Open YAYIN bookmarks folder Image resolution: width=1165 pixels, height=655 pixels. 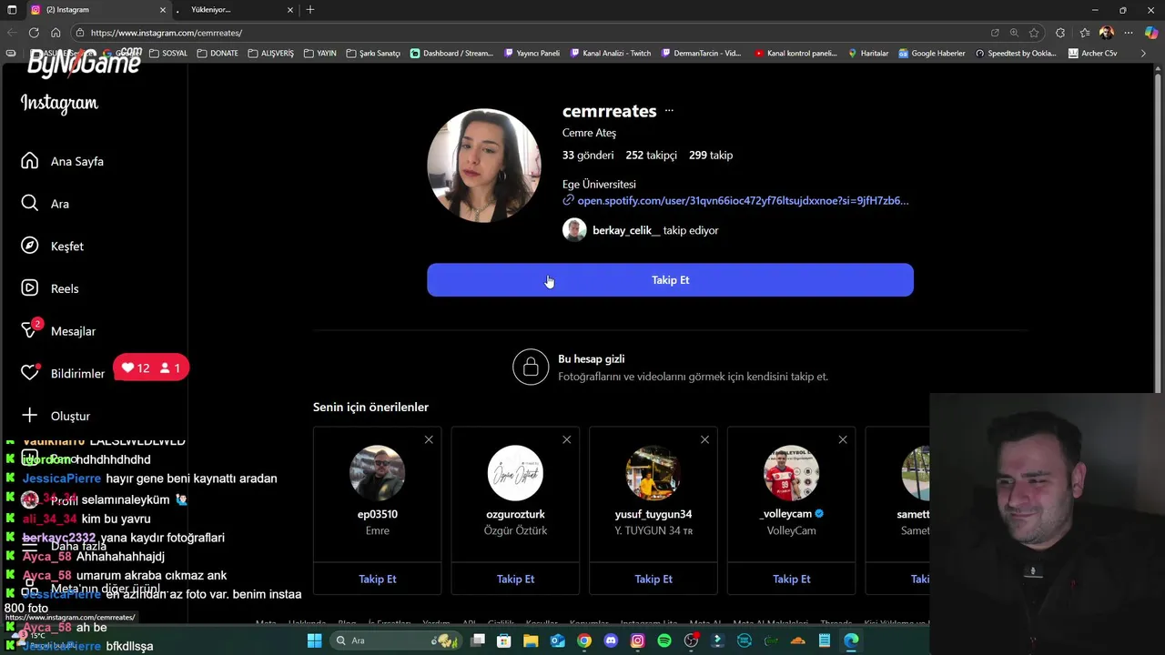pos(320,53)
